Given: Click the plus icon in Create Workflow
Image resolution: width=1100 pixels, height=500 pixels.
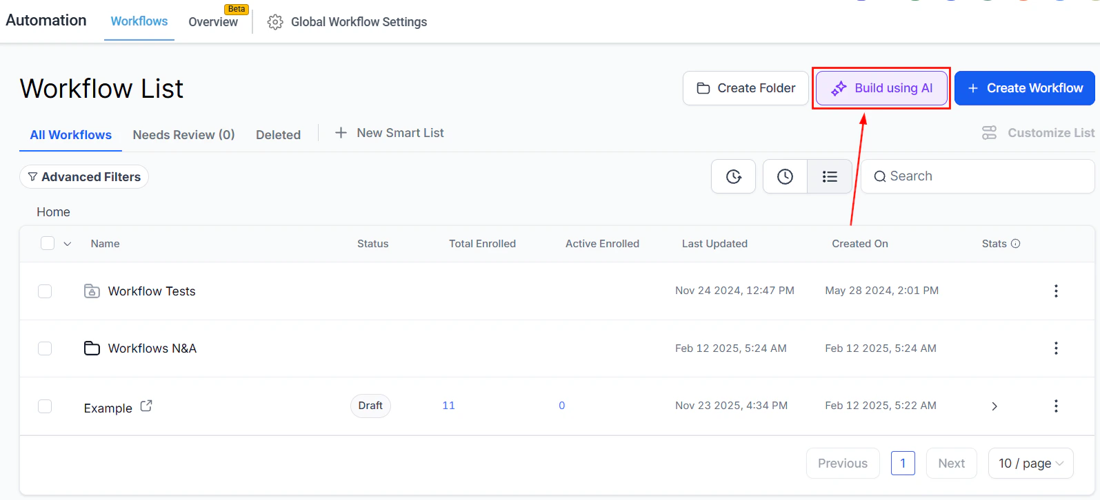Looking at the screenshot, I should tap(973, 88).
